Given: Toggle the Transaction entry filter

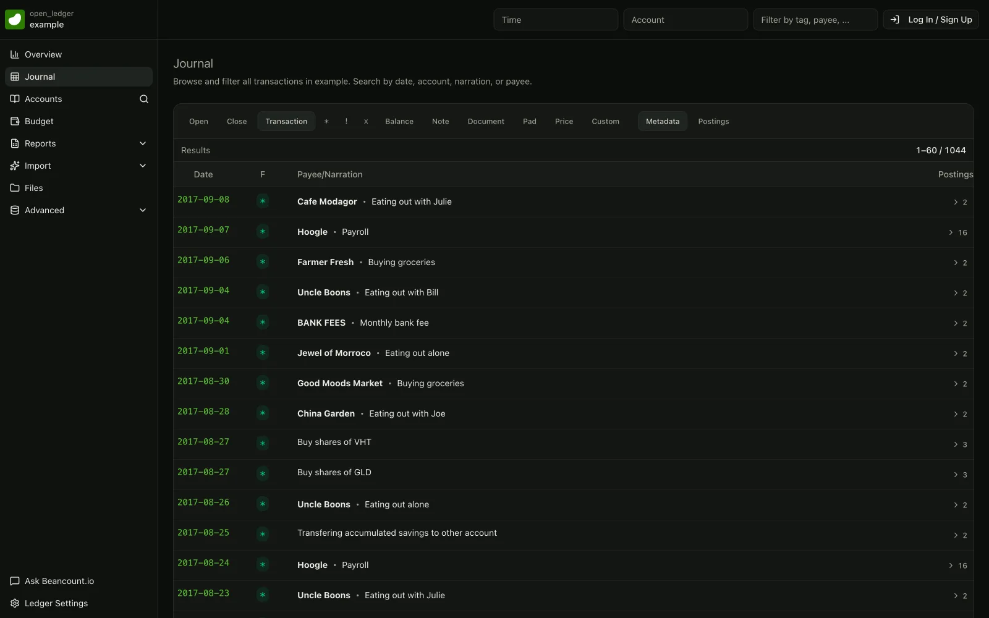Looking at the screenshot, I should click(x=286, y=121).
